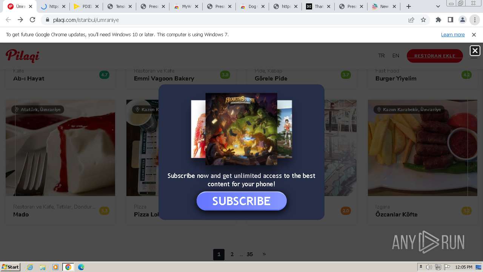Image resolution: width=483 pixels, height=272 pixels.
Task: Open Burger Yiyelim restaurant listing
Action: click(396, 79)
